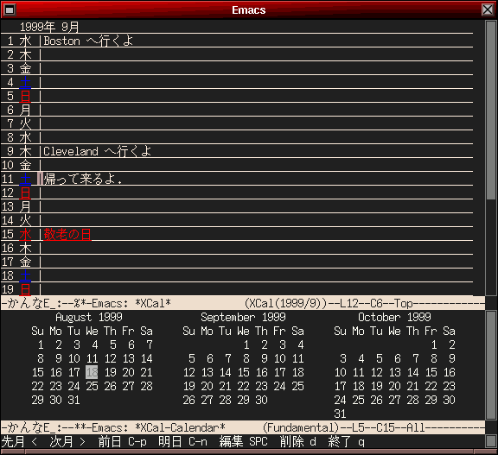Select the day 3 金 row
Image resolution: width=498 pixels, height=455 pixels.
pyautogui.click(x=237, y=68)
